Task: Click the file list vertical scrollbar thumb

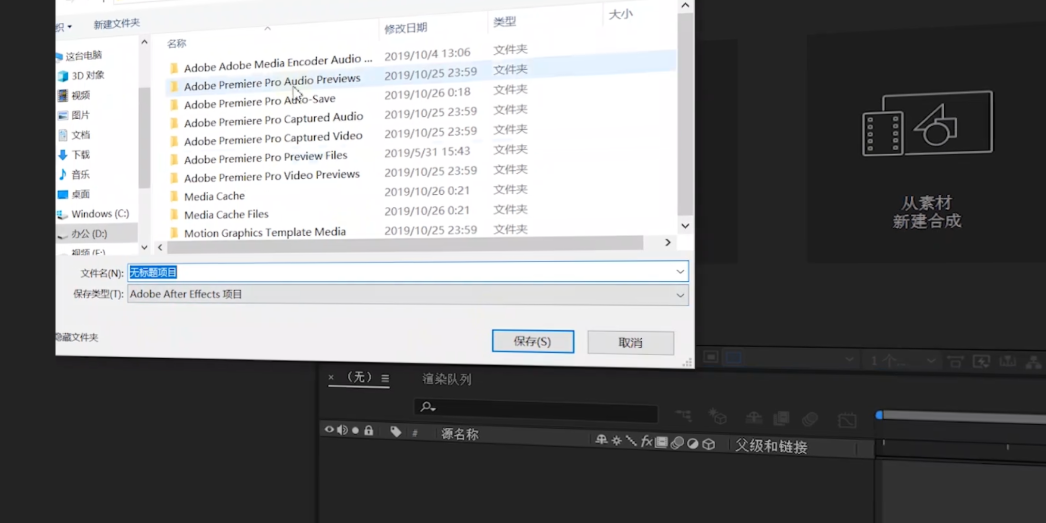Action: (685, 114)
